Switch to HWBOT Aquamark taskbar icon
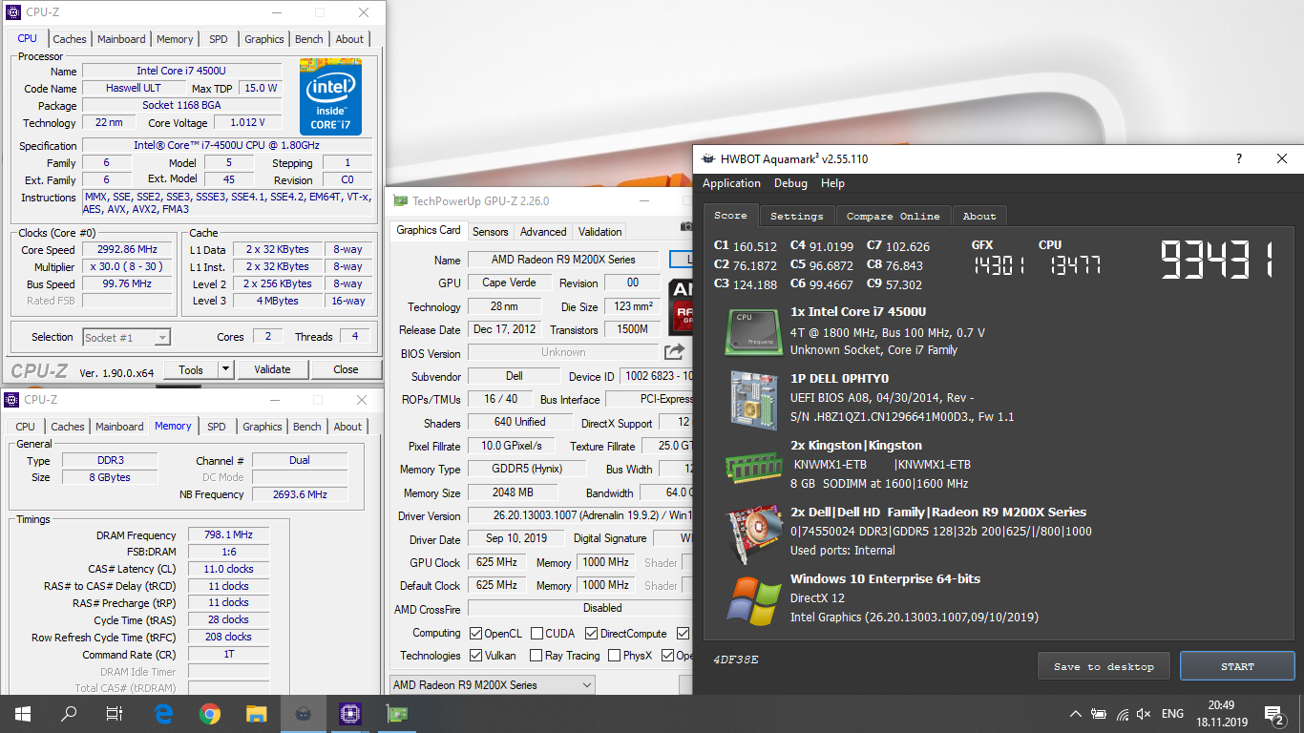Image resolution: width=1304 pixels, height=733 pixels. click(303, 713)
